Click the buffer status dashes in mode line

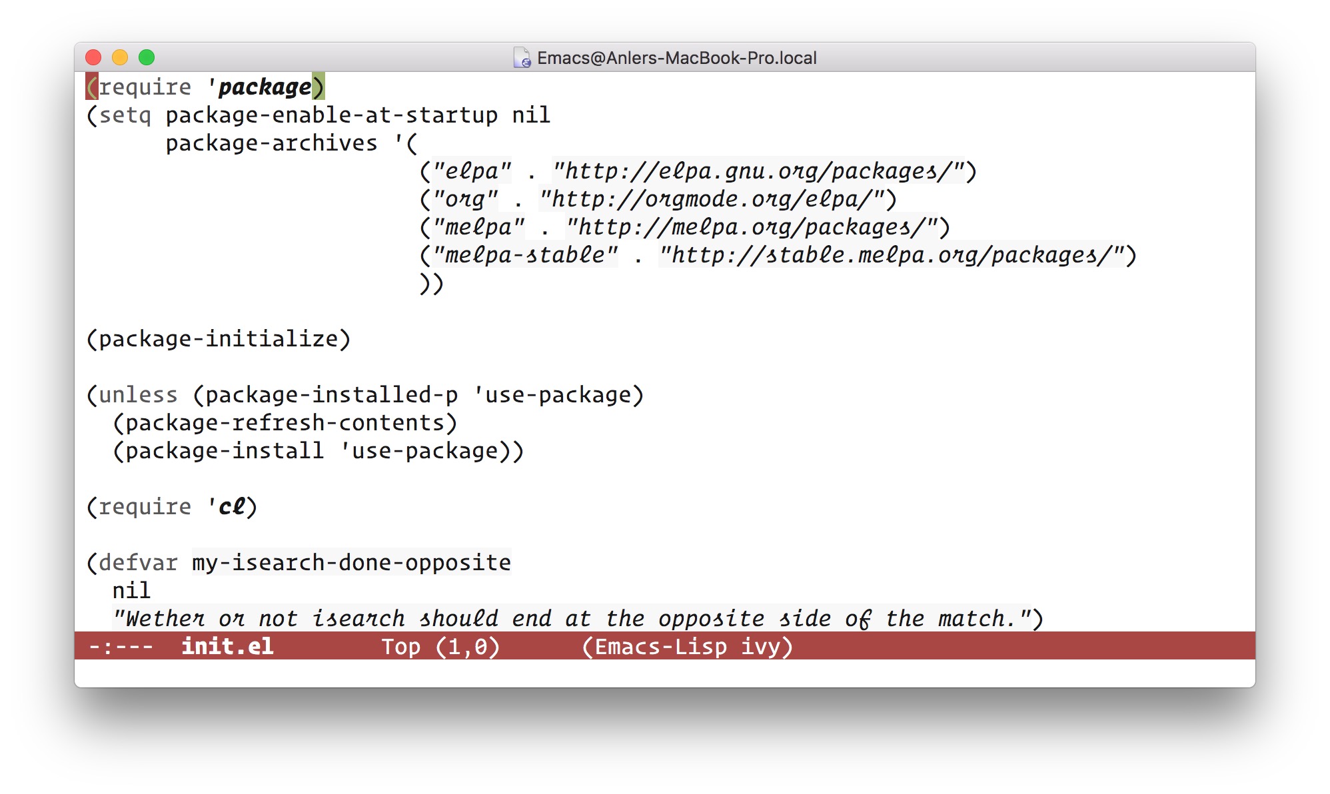[x=121, y=646]
